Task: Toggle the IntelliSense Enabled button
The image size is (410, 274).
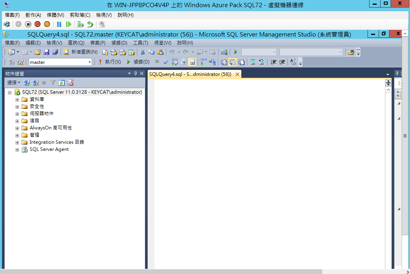Action: tap(192, 62)
